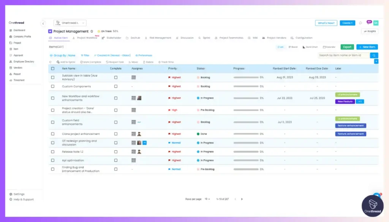Open Created At (Newest - Oldest) sort dropdown
Image resolution: width=389 pixels, height=222 pixels.
click(x=112, y=55)
